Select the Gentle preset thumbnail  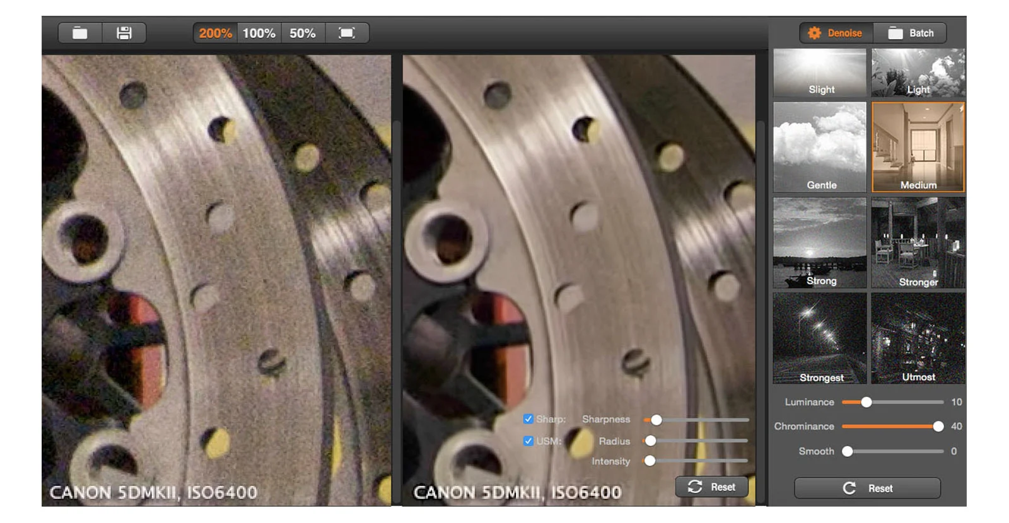(x=820, y=147)
